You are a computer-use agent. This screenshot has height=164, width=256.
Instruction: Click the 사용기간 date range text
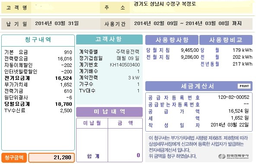(188, 23)
